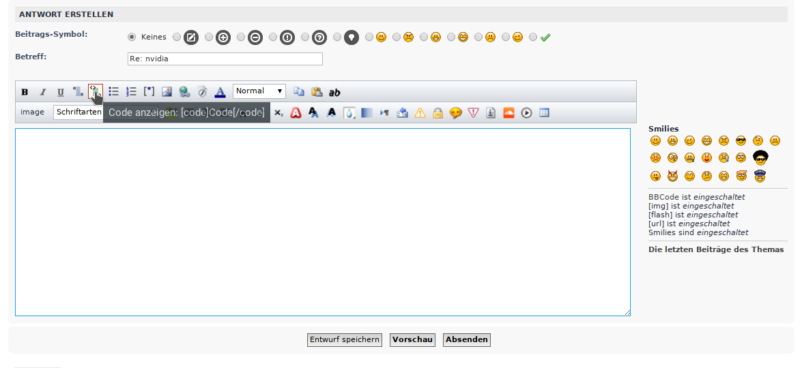Open the 'Normal' font size dropdown

click(259, 91)
